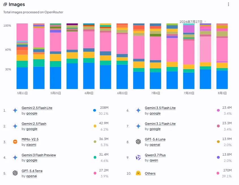Image resolution: width=239 pixels, height=185 pixels.
Task: Click the yellow swatch for Gemini 2.5 Flash
Action: click(x=95, y=126)
